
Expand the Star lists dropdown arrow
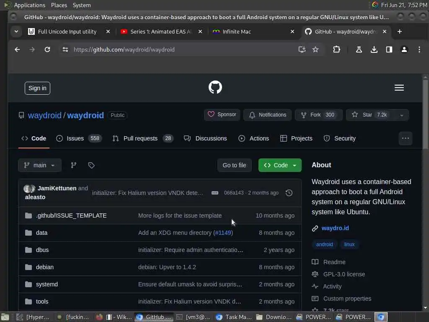click(x=402, y=115)
